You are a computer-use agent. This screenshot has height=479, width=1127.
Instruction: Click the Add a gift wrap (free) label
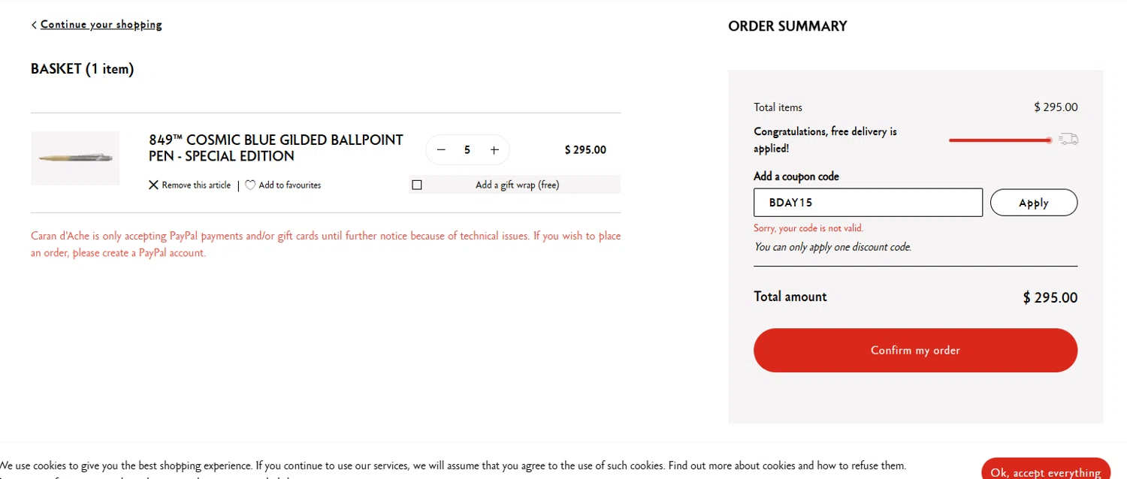pos(517,185)
